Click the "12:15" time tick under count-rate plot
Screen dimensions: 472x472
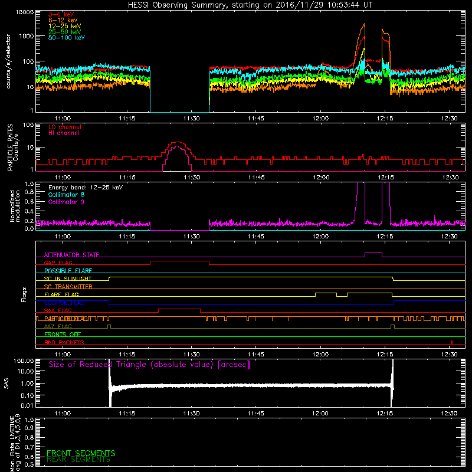click(385, 119)
